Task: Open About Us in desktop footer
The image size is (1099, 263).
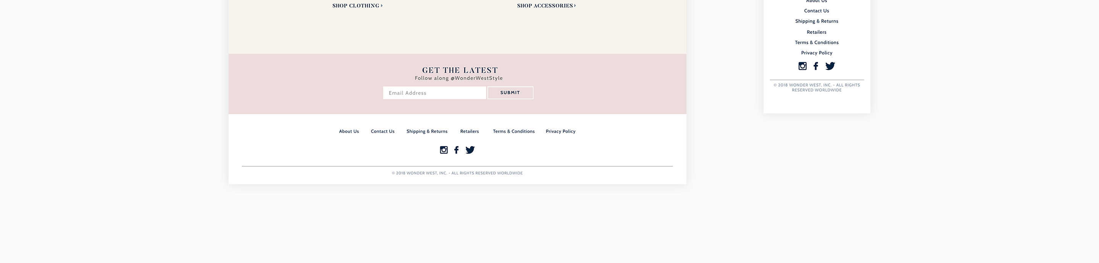Action: [x=349, y=132]
